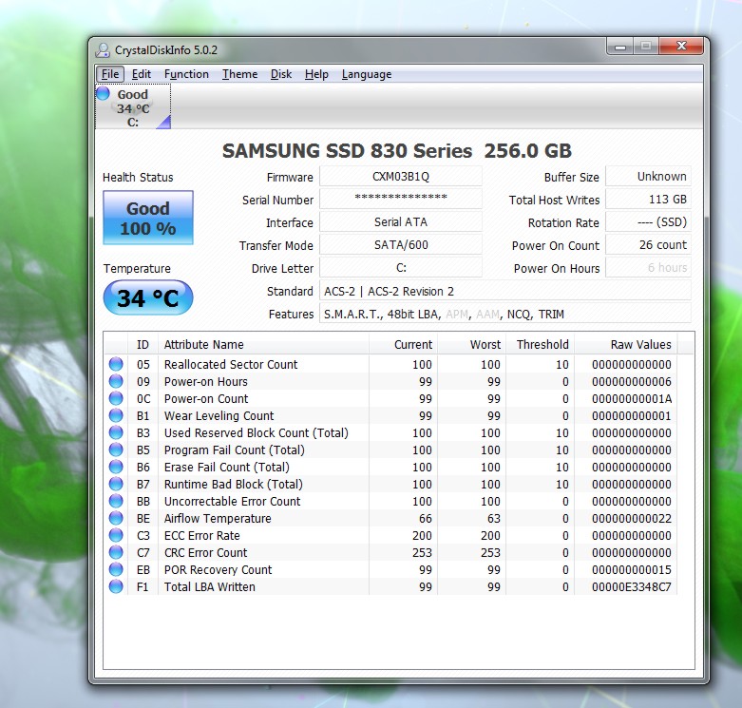Click the blue health orb in the disk tab
The image size is (742, 708).
point(104,93)
